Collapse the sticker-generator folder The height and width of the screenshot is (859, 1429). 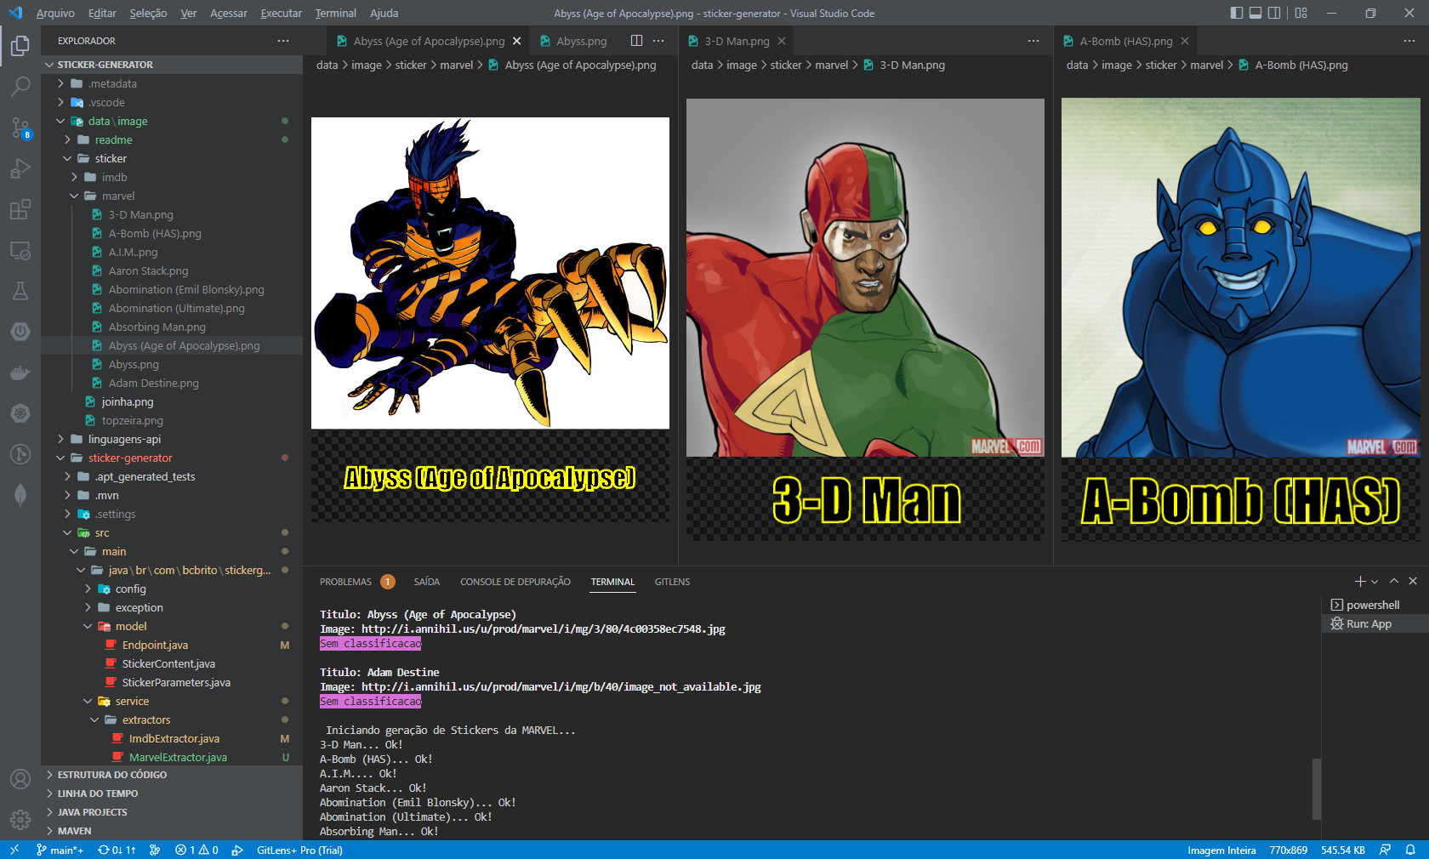click(x=172, y=458)
